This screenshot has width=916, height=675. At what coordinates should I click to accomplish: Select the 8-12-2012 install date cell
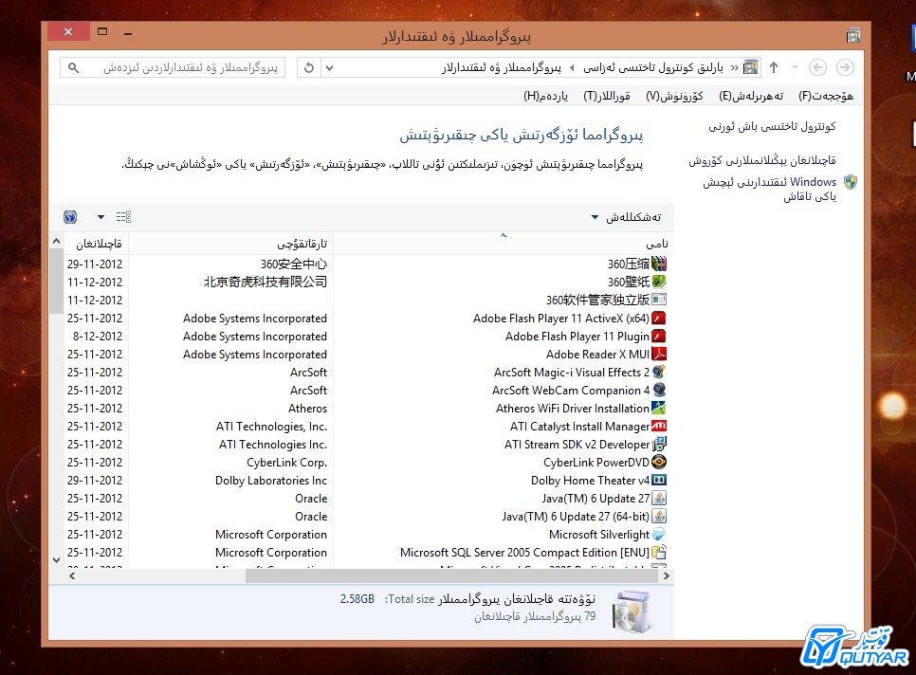(x=98, y=337)
